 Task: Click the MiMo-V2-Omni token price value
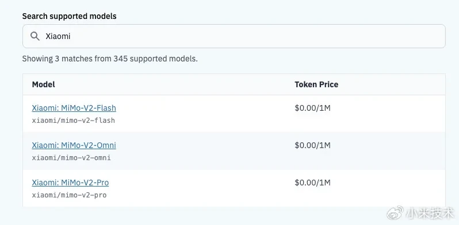pos(312,145)
